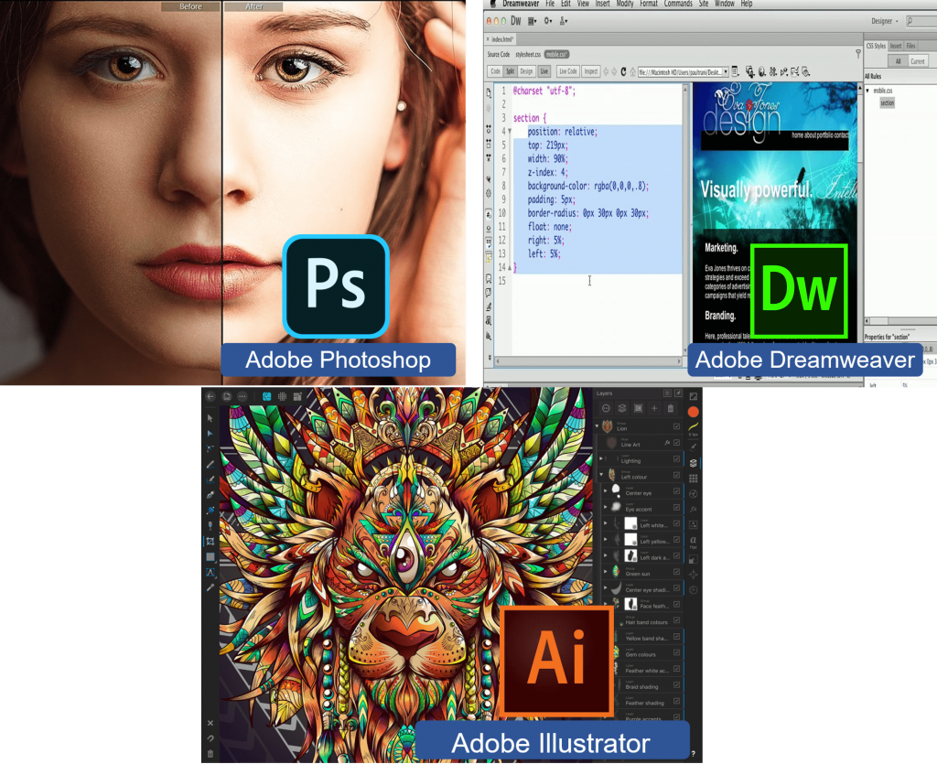Viewport: 937px width, 775px height.
Task: Open the Dreamweaver layout icon menu
Action: tap(532, 22)
